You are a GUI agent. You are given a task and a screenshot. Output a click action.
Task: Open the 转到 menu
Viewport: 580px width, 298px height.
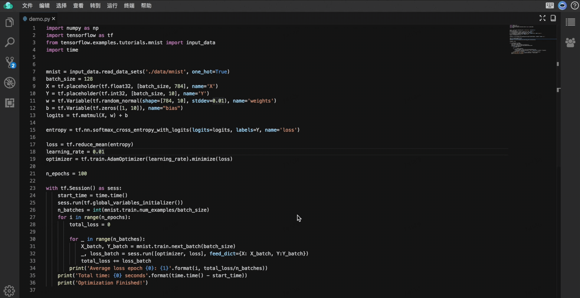(x=95, y=5)
